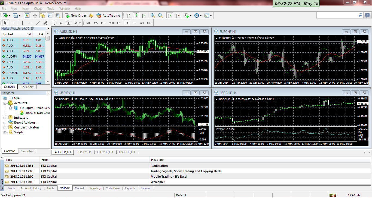Open the USDCHF chart top-left dropdown arrow
The height and width of the screenshot is (198, 372).
point(217,99)
